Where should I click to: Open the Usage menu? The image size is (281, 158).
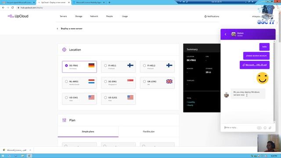click(x=125, y=16)
